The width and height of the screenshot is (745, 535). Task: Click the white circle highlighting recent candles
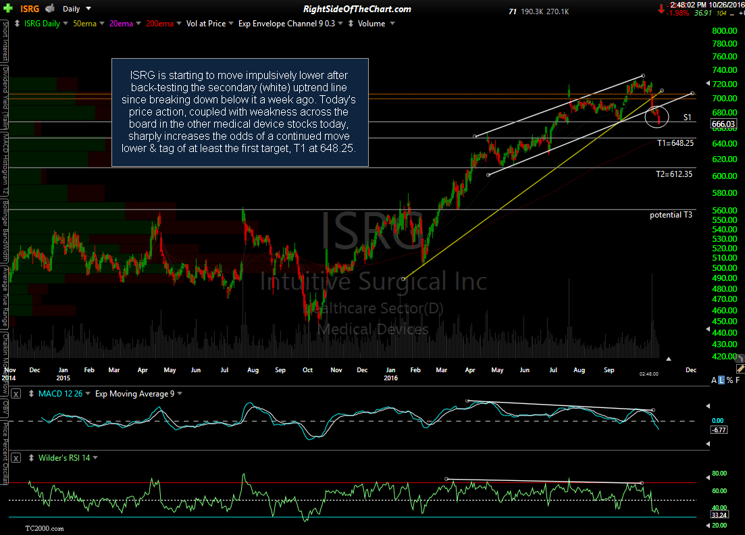coord(657,117)
